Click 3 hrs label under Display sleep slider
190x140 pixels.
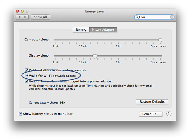pyautogui.click(x=154, y=62)
